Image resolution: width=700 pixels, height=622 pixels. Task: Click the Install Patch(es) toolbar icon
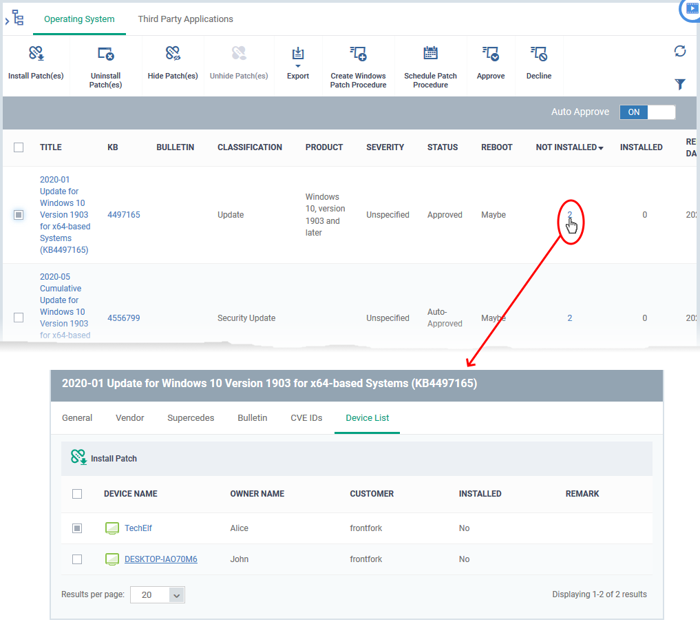coord(36,53)
